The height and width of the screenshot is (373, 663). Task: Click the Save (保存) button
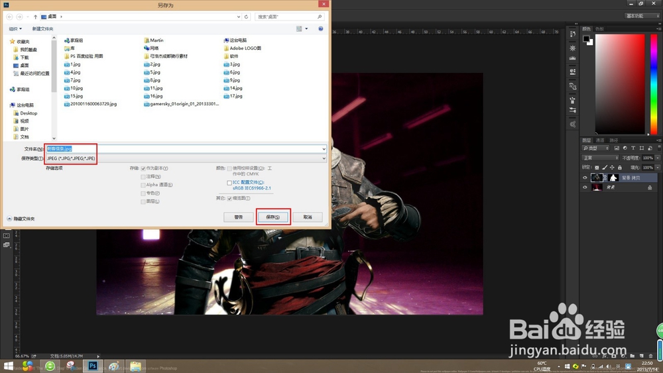coord(273,217)
